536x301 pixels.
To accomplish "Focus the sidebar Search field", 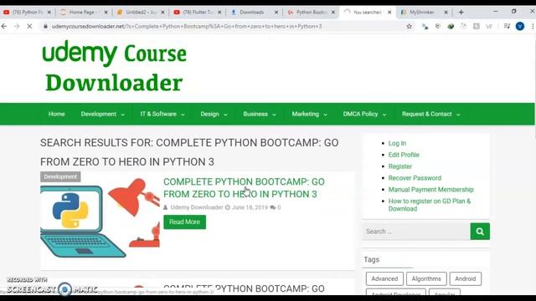I will click(416, 232).
